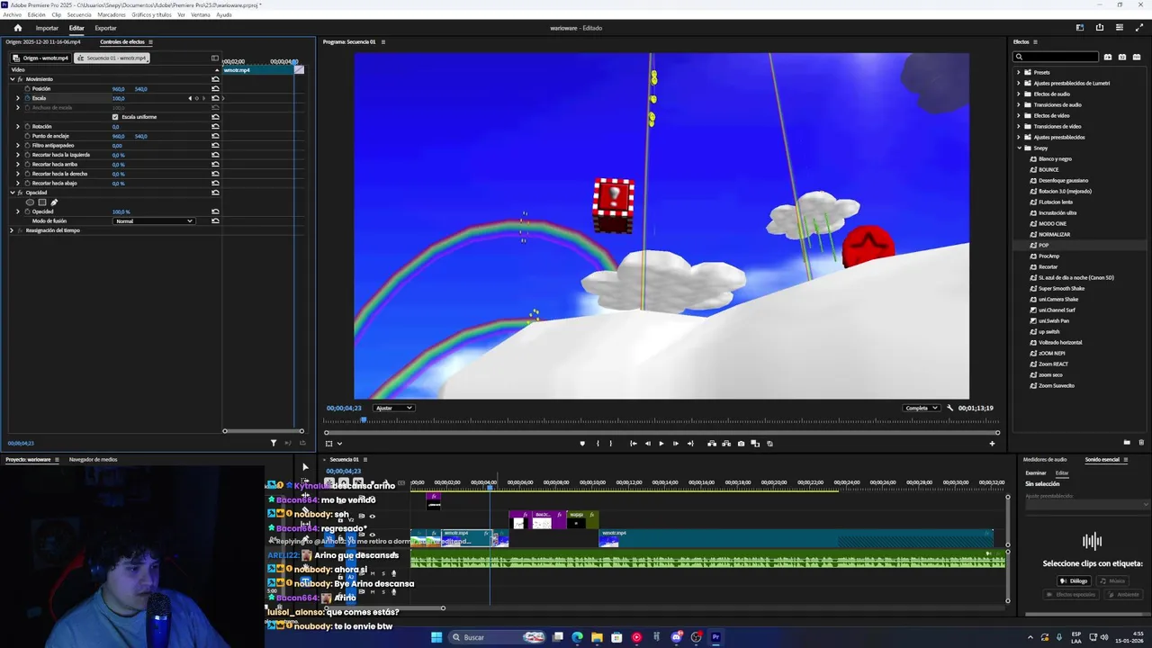The width and height of the screenshot is (1152, 648).
Task: Open the Secuencia menu
Action: 79,14
